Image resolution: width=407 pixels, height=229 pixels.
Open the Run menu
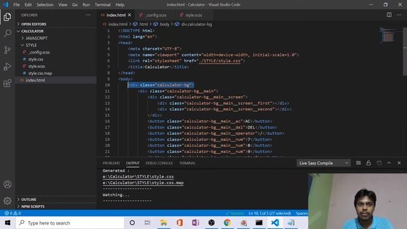(x=86, y=4)
